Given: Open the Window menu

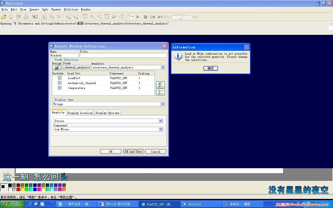Looking at the screenshot, I should point(86,9).
